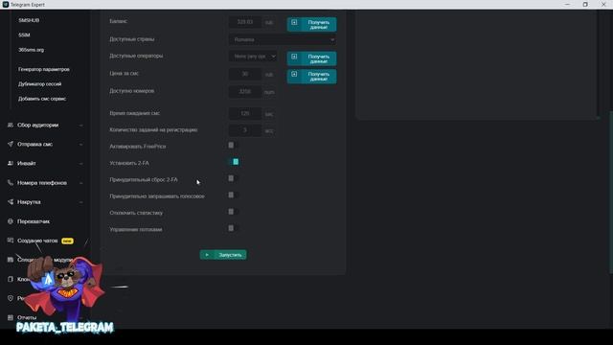Click the Отключить статистику label
613x345 pixels.
pos(136,213)
